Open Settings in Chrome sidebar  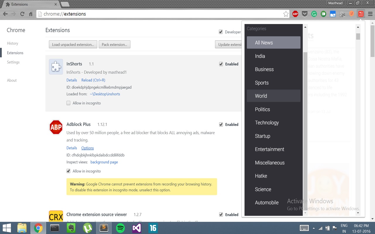pyautogui.click(x=13, y=62)
